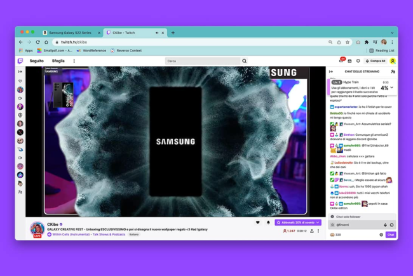Click the bits icon in chat input
The width and height of the screenshot is (413, 276).
[x=385, y=225]
